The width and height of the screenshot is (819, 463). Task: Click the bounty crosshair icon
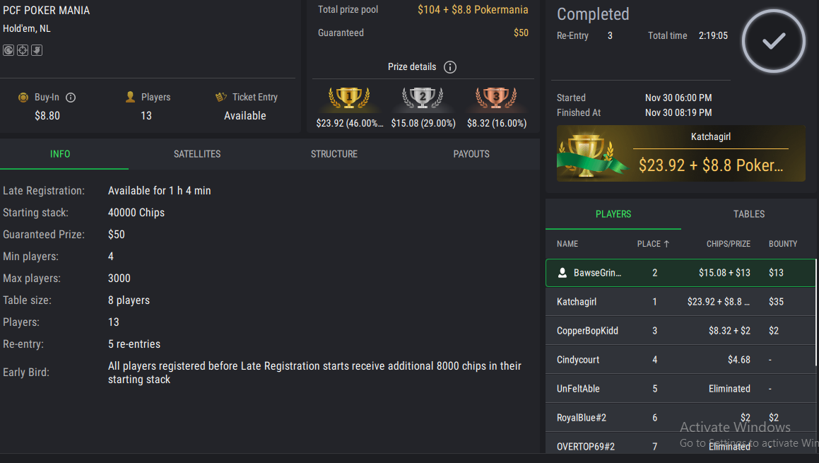tap(23, 50)
